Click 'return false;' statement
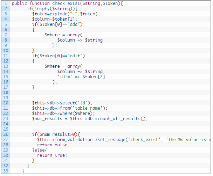 [x=53, y=145]
